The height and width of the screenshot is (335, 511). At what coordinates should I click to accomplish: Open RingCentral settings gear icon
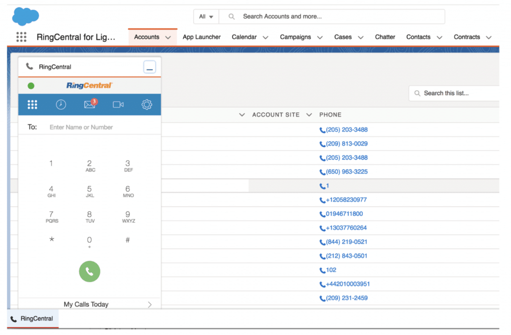(x=147, y=105)
